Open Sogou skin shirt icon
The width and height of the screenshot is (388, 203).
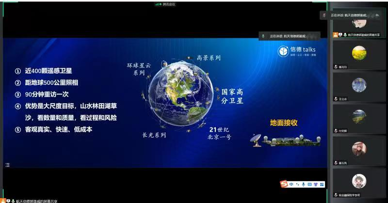[x=315, y=184]
